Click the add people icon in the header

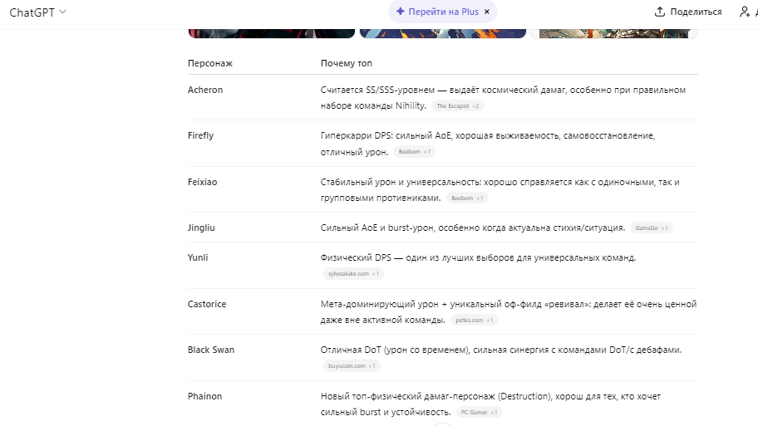(744, 12)
